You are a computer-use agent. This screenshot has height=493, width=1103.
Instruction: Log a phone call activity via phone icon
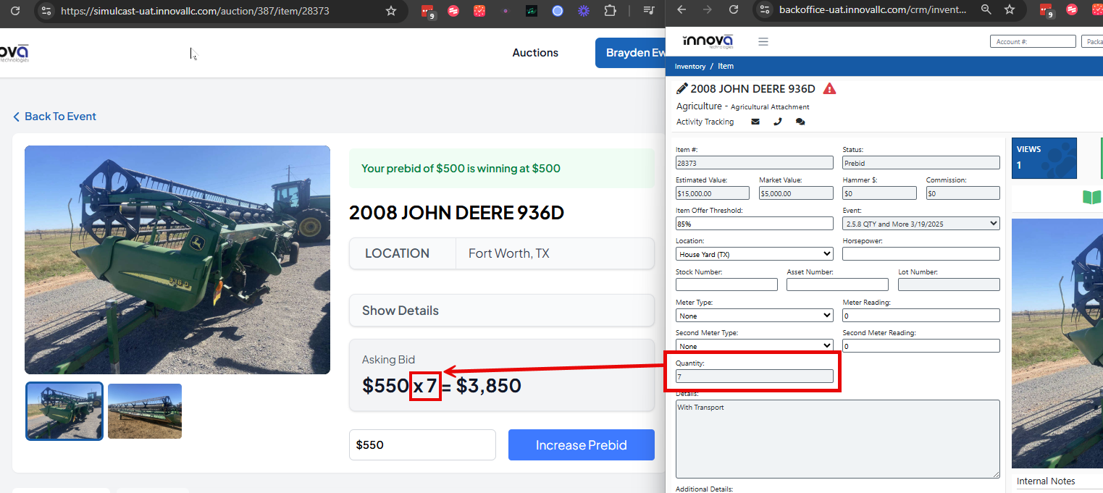tap(778, 122)
